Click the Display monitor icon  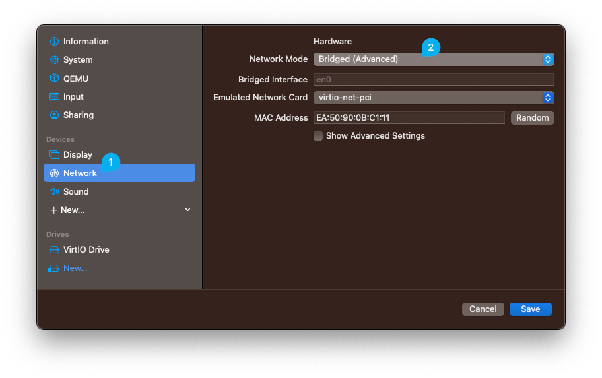coord(54,154)
